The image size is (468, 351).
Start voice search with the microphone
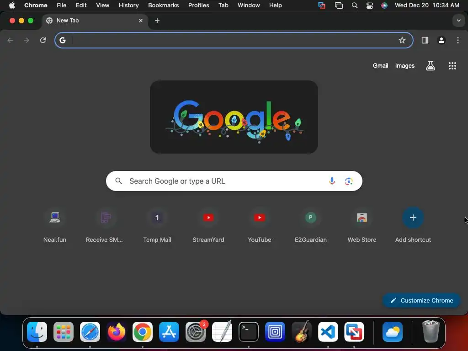click(332, 181)
